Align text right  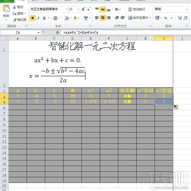109,18
